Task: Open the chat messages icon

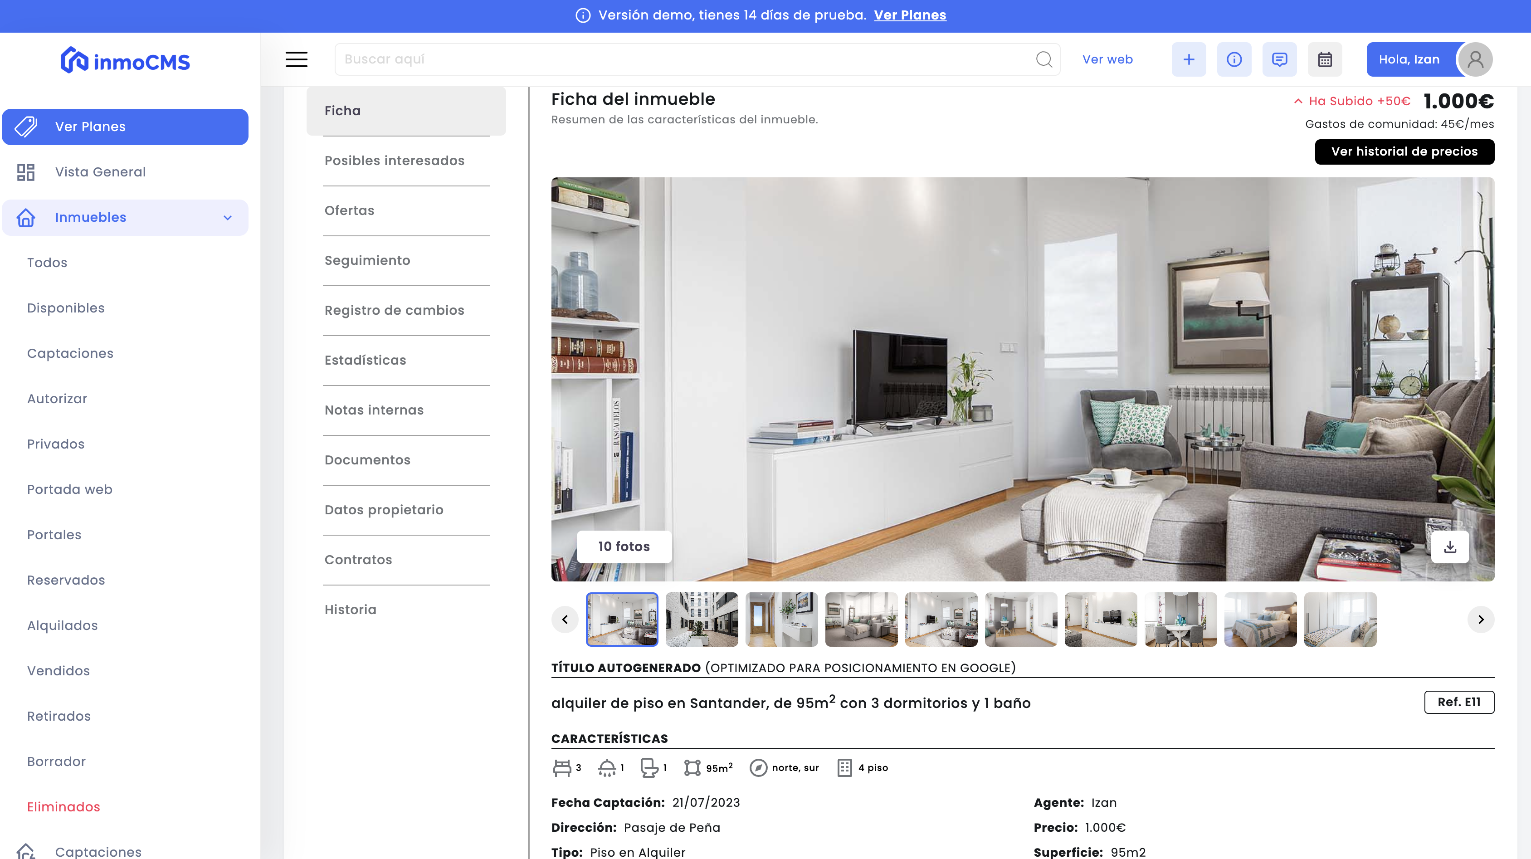Action: [x=1279, y=59]
